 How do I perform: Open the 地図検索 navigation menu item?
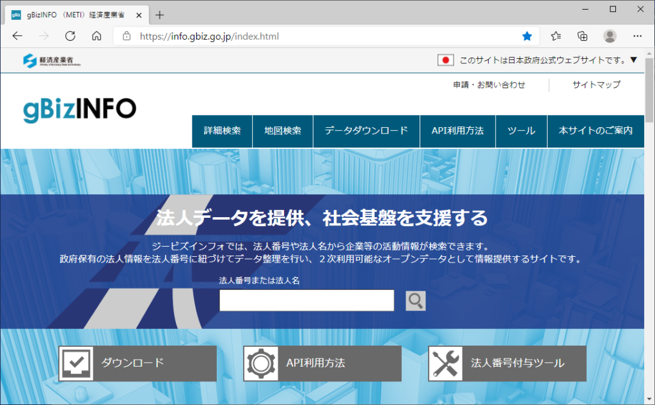(x=282, y=131)
